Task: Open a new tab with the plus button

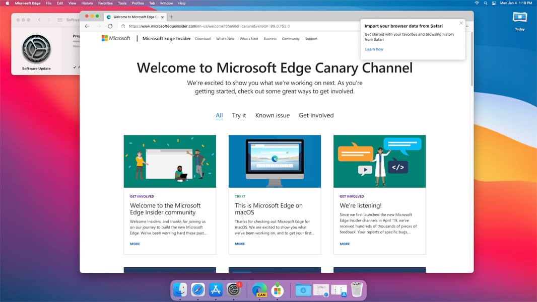Action: [x=171, y=17]
